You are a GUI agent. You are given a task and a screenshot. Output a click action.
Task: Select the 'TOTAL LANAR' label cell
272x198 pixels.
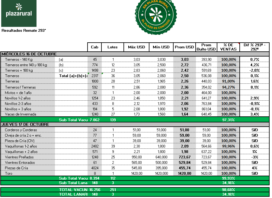(73, 194)
